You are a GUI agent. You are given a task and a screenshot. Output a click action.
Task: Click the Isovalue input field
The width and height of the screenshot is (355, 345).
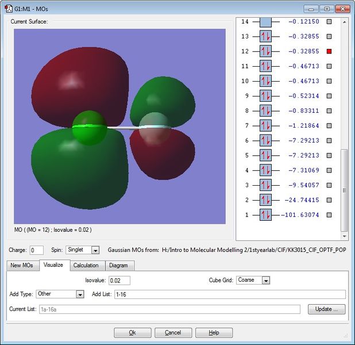click(119, 281)
